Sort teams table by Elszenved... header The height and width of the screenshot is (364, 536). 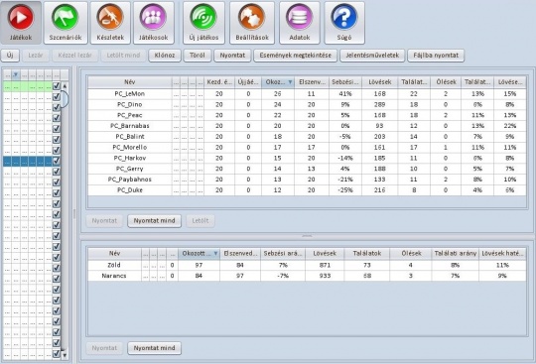coord(240,253)
